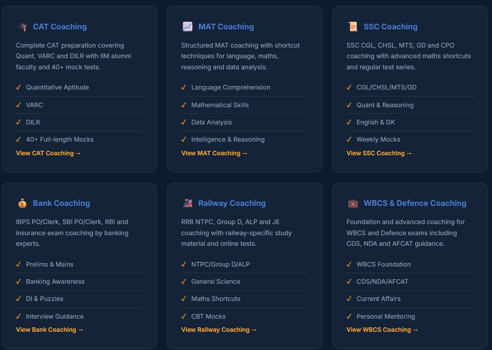The width and height of the screenshot is (492, 350).
Task: Click the checkmark next to CBT Mocks
Action: 184,317
